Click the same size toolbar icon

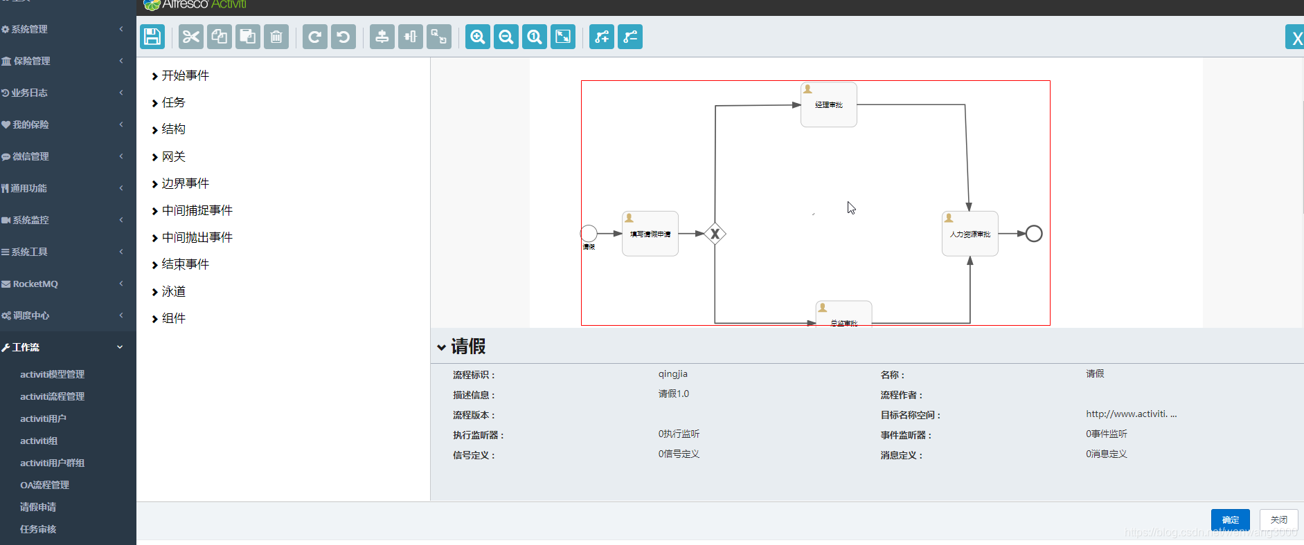click(x=439, y=37)
